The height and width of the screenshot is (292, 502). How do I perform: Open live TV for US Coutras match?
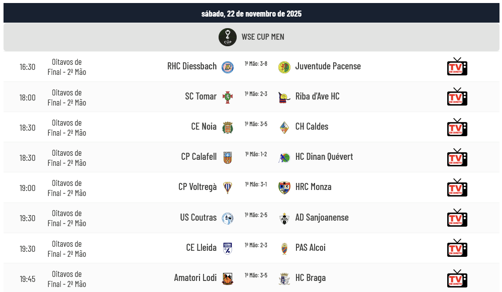(457, 218)
